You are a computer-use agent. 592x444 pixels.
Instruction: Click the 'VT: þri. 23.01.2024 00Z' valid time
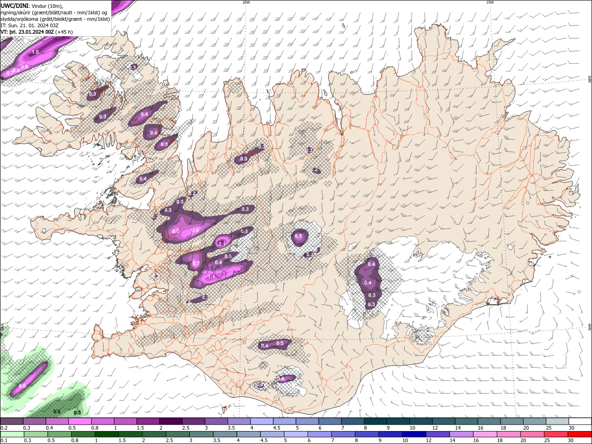(x=27, y=32)
